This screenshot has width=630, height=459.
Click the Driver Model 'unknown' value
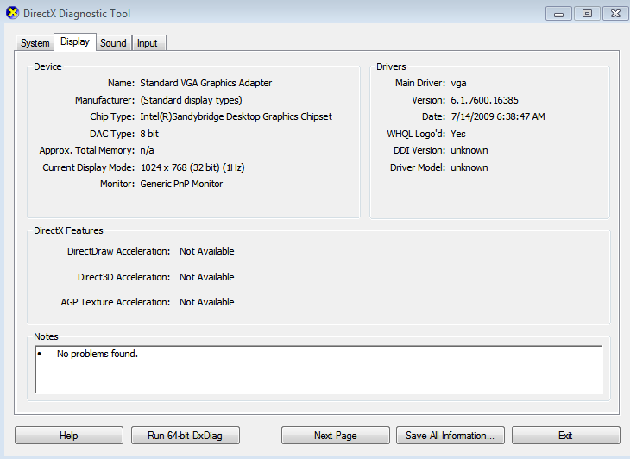(x=469, y=167)
